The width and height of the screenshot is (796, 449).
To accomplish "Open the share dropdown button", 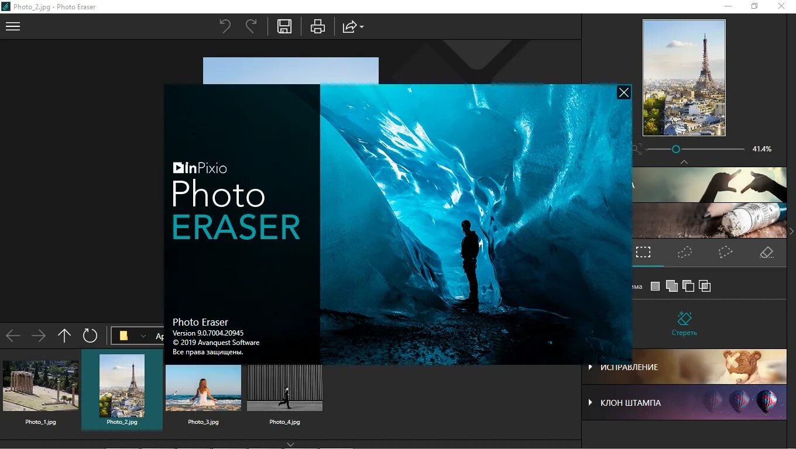I will 353,26.
